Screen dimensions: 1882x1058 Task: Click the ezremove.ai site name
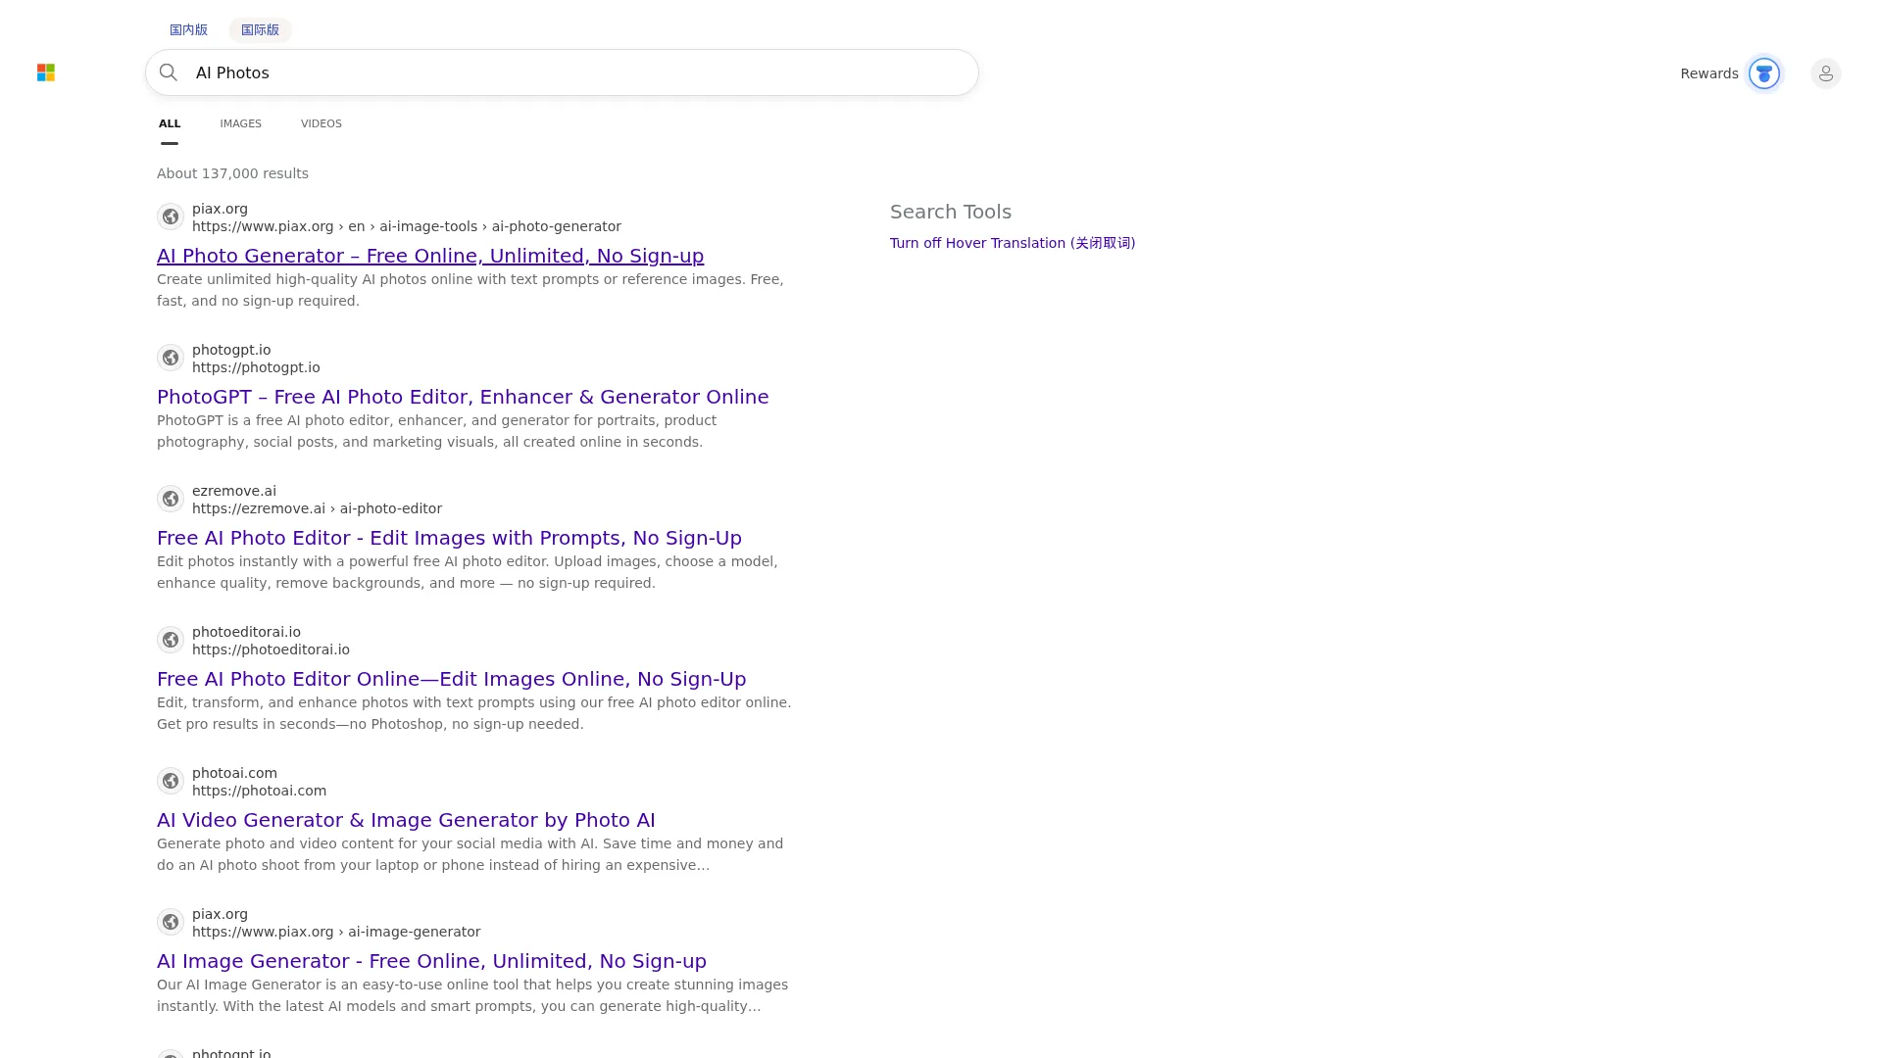click(x=233, y=491)
